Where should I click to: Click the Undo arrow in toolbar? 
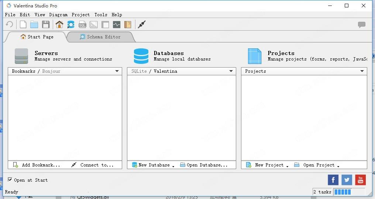(x=9, y=24)
